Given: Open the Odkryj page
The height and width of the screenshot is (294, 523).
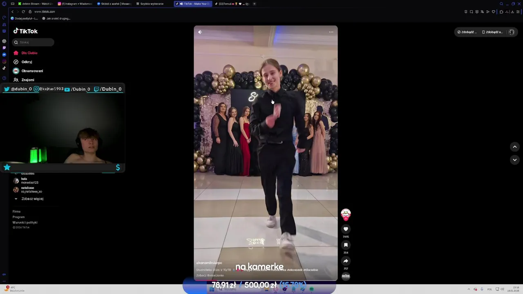Looking at the screenshot, I should click(x=22, y=62).
